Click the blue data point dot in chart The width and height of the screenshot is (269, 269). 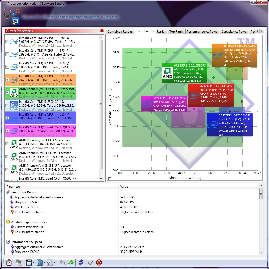pyautogui.click(x=230, y=111)
